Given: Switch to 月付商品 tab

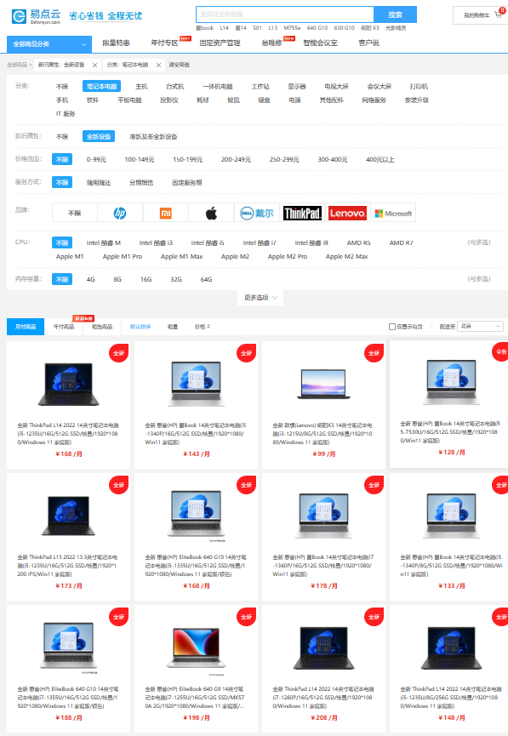Looking at the screenshot, I should 26,327.
